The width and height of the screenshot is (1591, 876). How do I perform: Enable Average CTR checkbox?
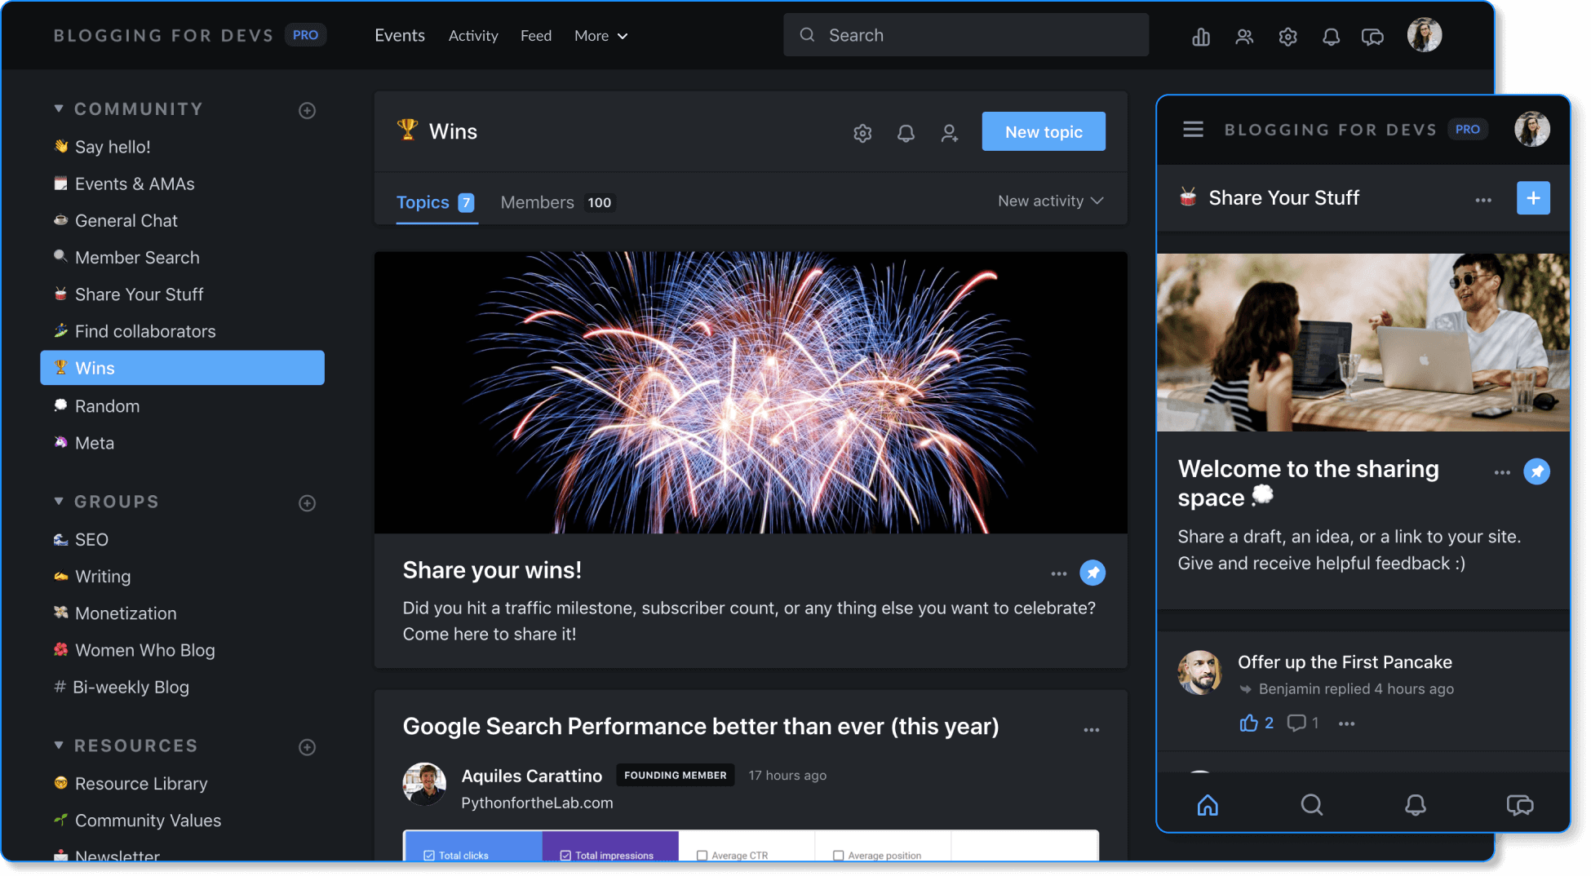pos(702,856)
